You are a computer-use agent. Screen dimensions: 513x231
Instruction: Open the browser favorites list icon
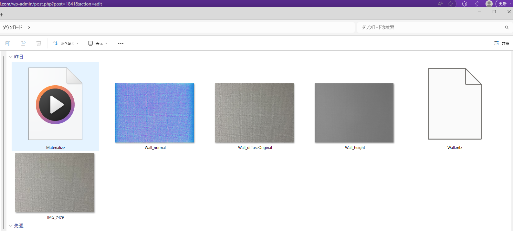477,4
